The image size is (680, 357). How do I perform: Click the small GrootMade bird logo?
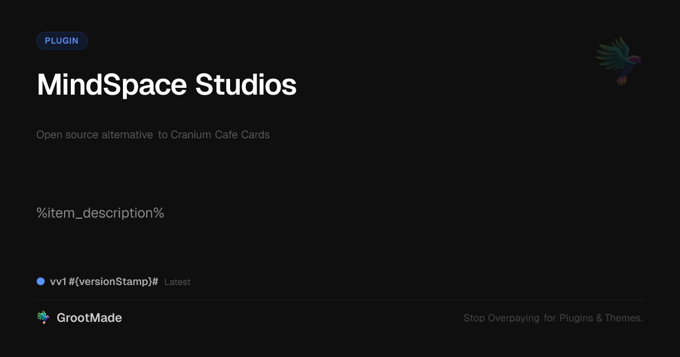coord(43,318)
